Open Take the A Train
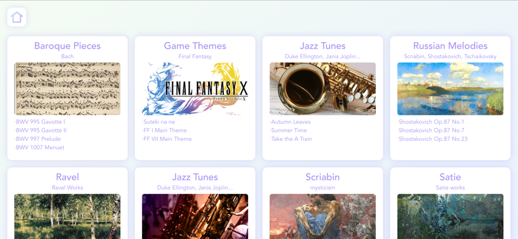518x239 pixels. (x=291, y=139)
